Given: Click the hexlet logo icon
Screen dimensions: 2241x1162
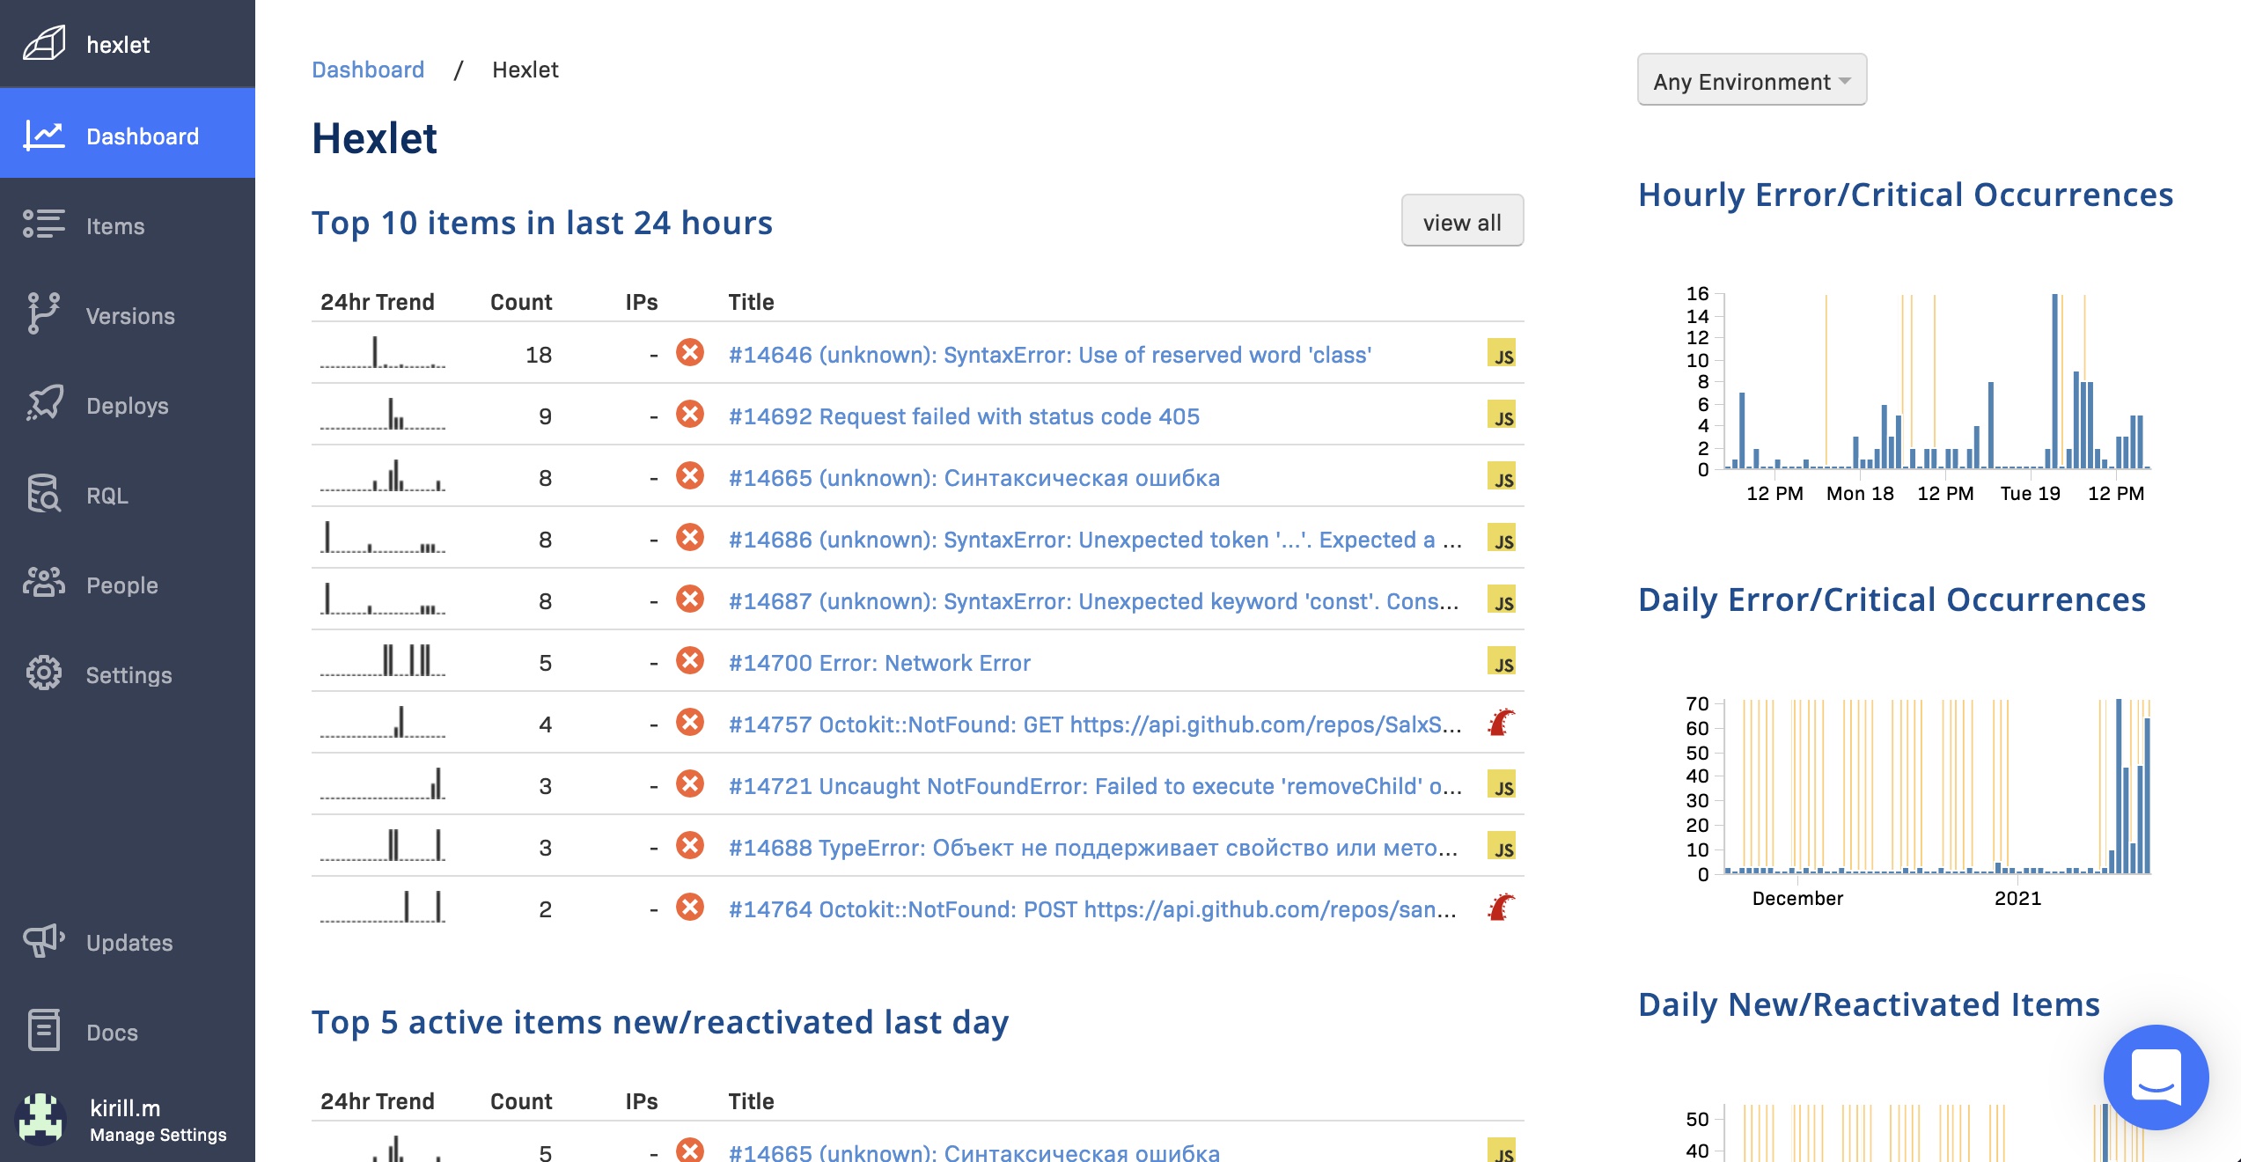Looking at the screenshot, I should [44, 43].
